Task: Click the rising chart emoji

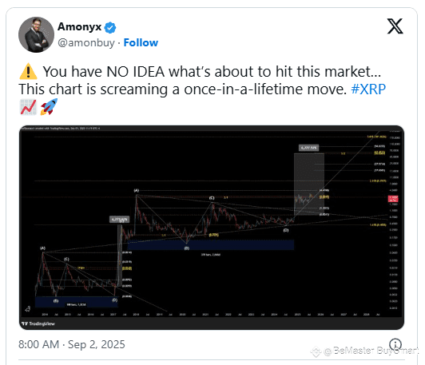Action: [x=28, y=107]
